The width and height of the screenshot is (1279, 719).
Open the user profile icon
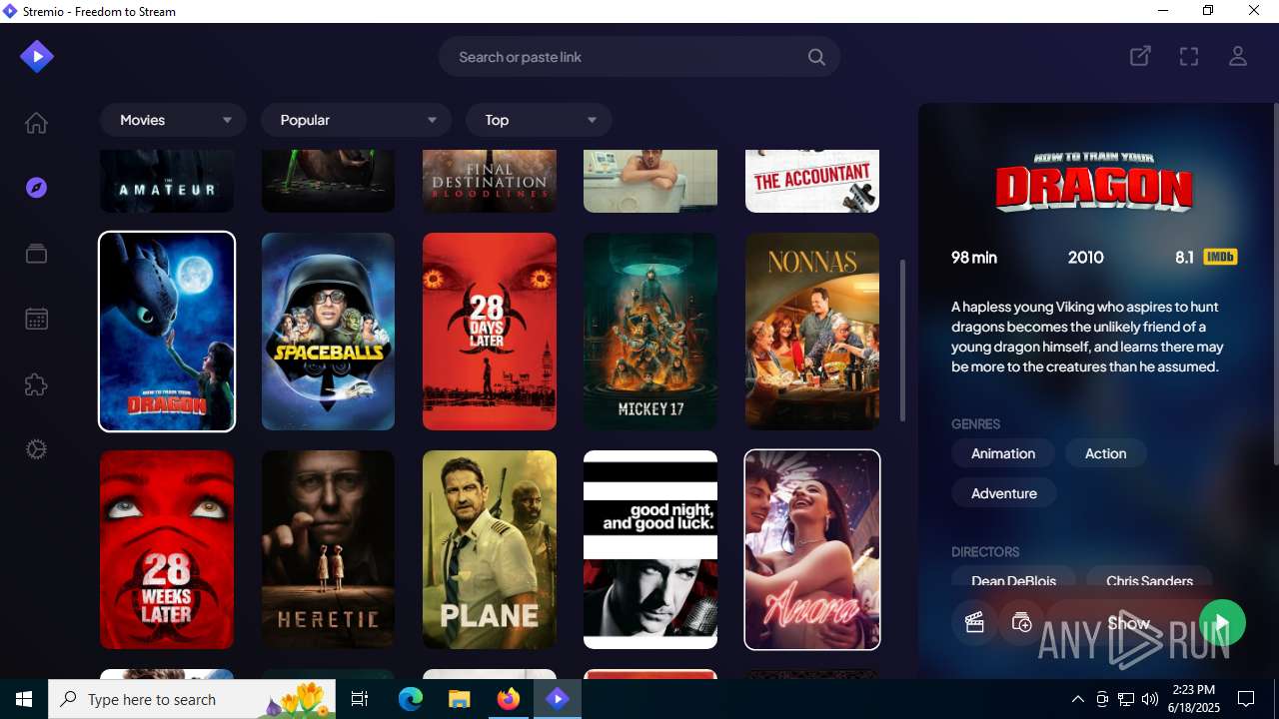point(1238,57)
